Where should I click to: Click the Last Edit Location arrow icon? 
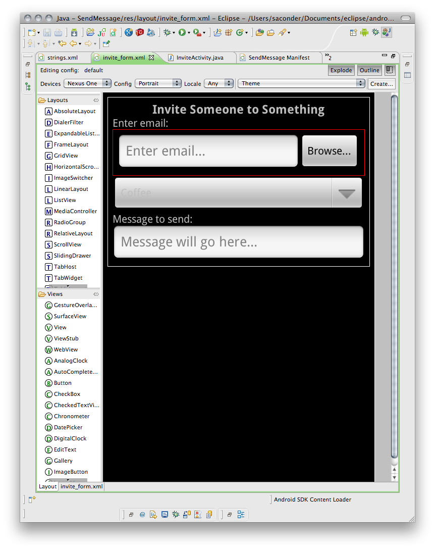click(x=62, y=44)
